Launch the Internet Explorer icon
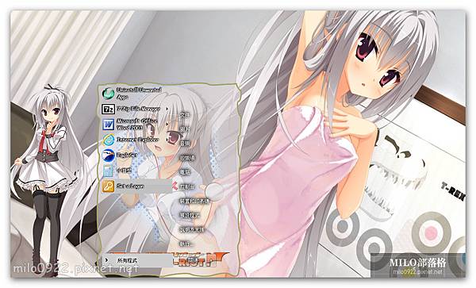The width and height of the screenshot is (476, 288). pos(108,140)
